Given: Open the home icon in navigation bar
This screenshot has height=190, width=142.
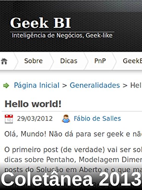Looking at the screenshot, I should click(4, 61).
